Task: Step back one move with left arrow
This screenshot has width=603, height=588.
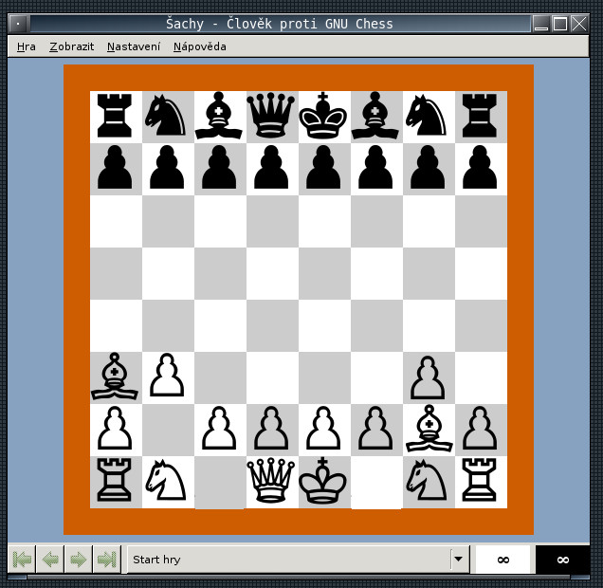Action: click(x=50, y=560)
